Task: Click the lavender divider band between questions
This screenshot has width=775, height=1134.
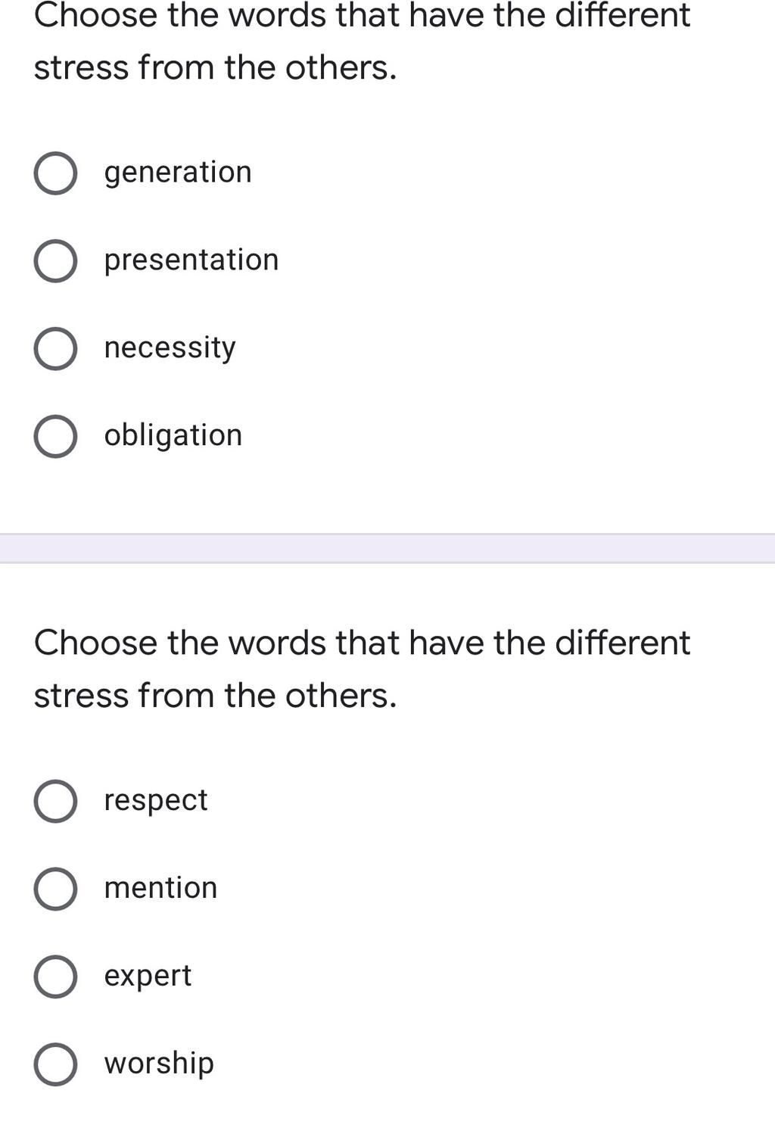Action: click(x=387, y=548)
